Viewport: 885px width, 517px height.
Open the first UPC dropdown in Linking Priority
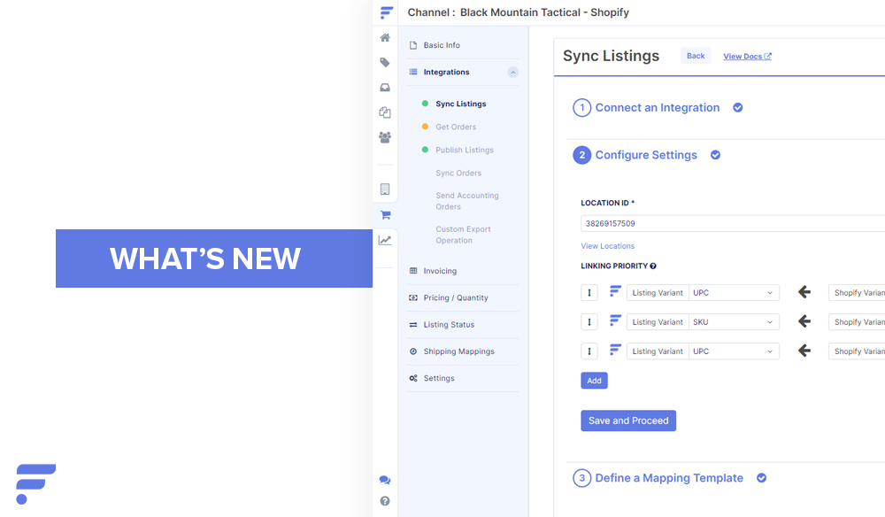coord(734,293)
